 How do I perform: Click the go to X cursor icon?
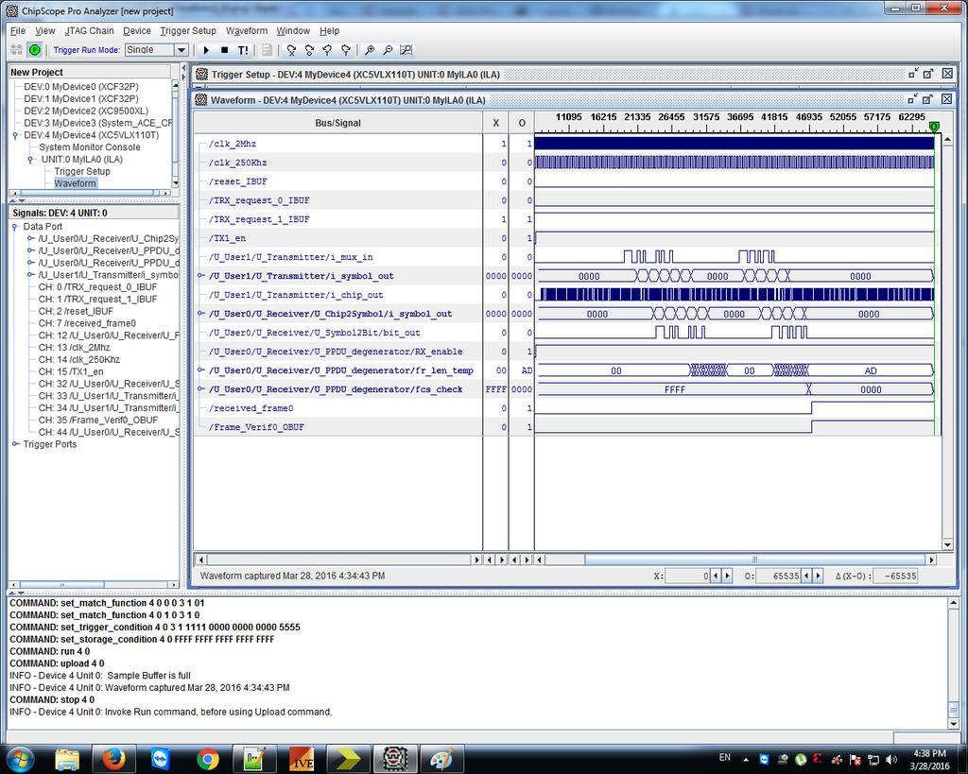coord(291,50)
